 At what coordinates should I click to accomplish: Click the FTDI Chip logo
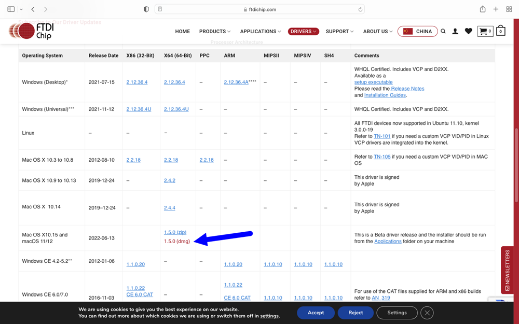(x=32, y=31)
